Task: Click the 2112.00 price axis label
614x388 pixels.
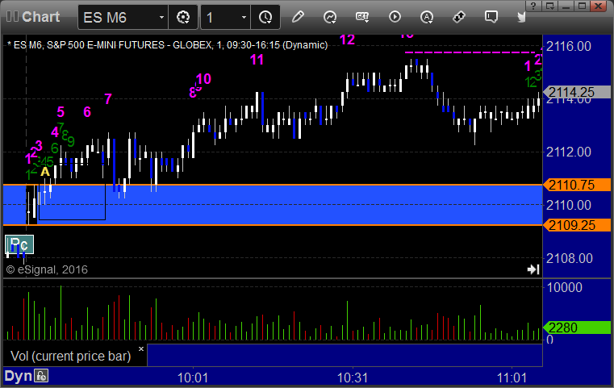Action: tap(569, 152)
